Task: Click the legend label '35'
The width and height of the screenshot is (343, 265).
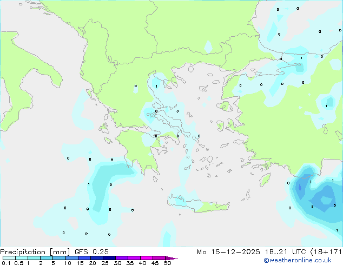Action: pyautogui.click(x=130, y=263)
